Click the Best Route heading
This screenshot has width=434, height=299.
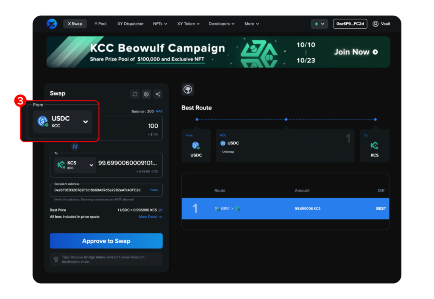coord(197,108)
